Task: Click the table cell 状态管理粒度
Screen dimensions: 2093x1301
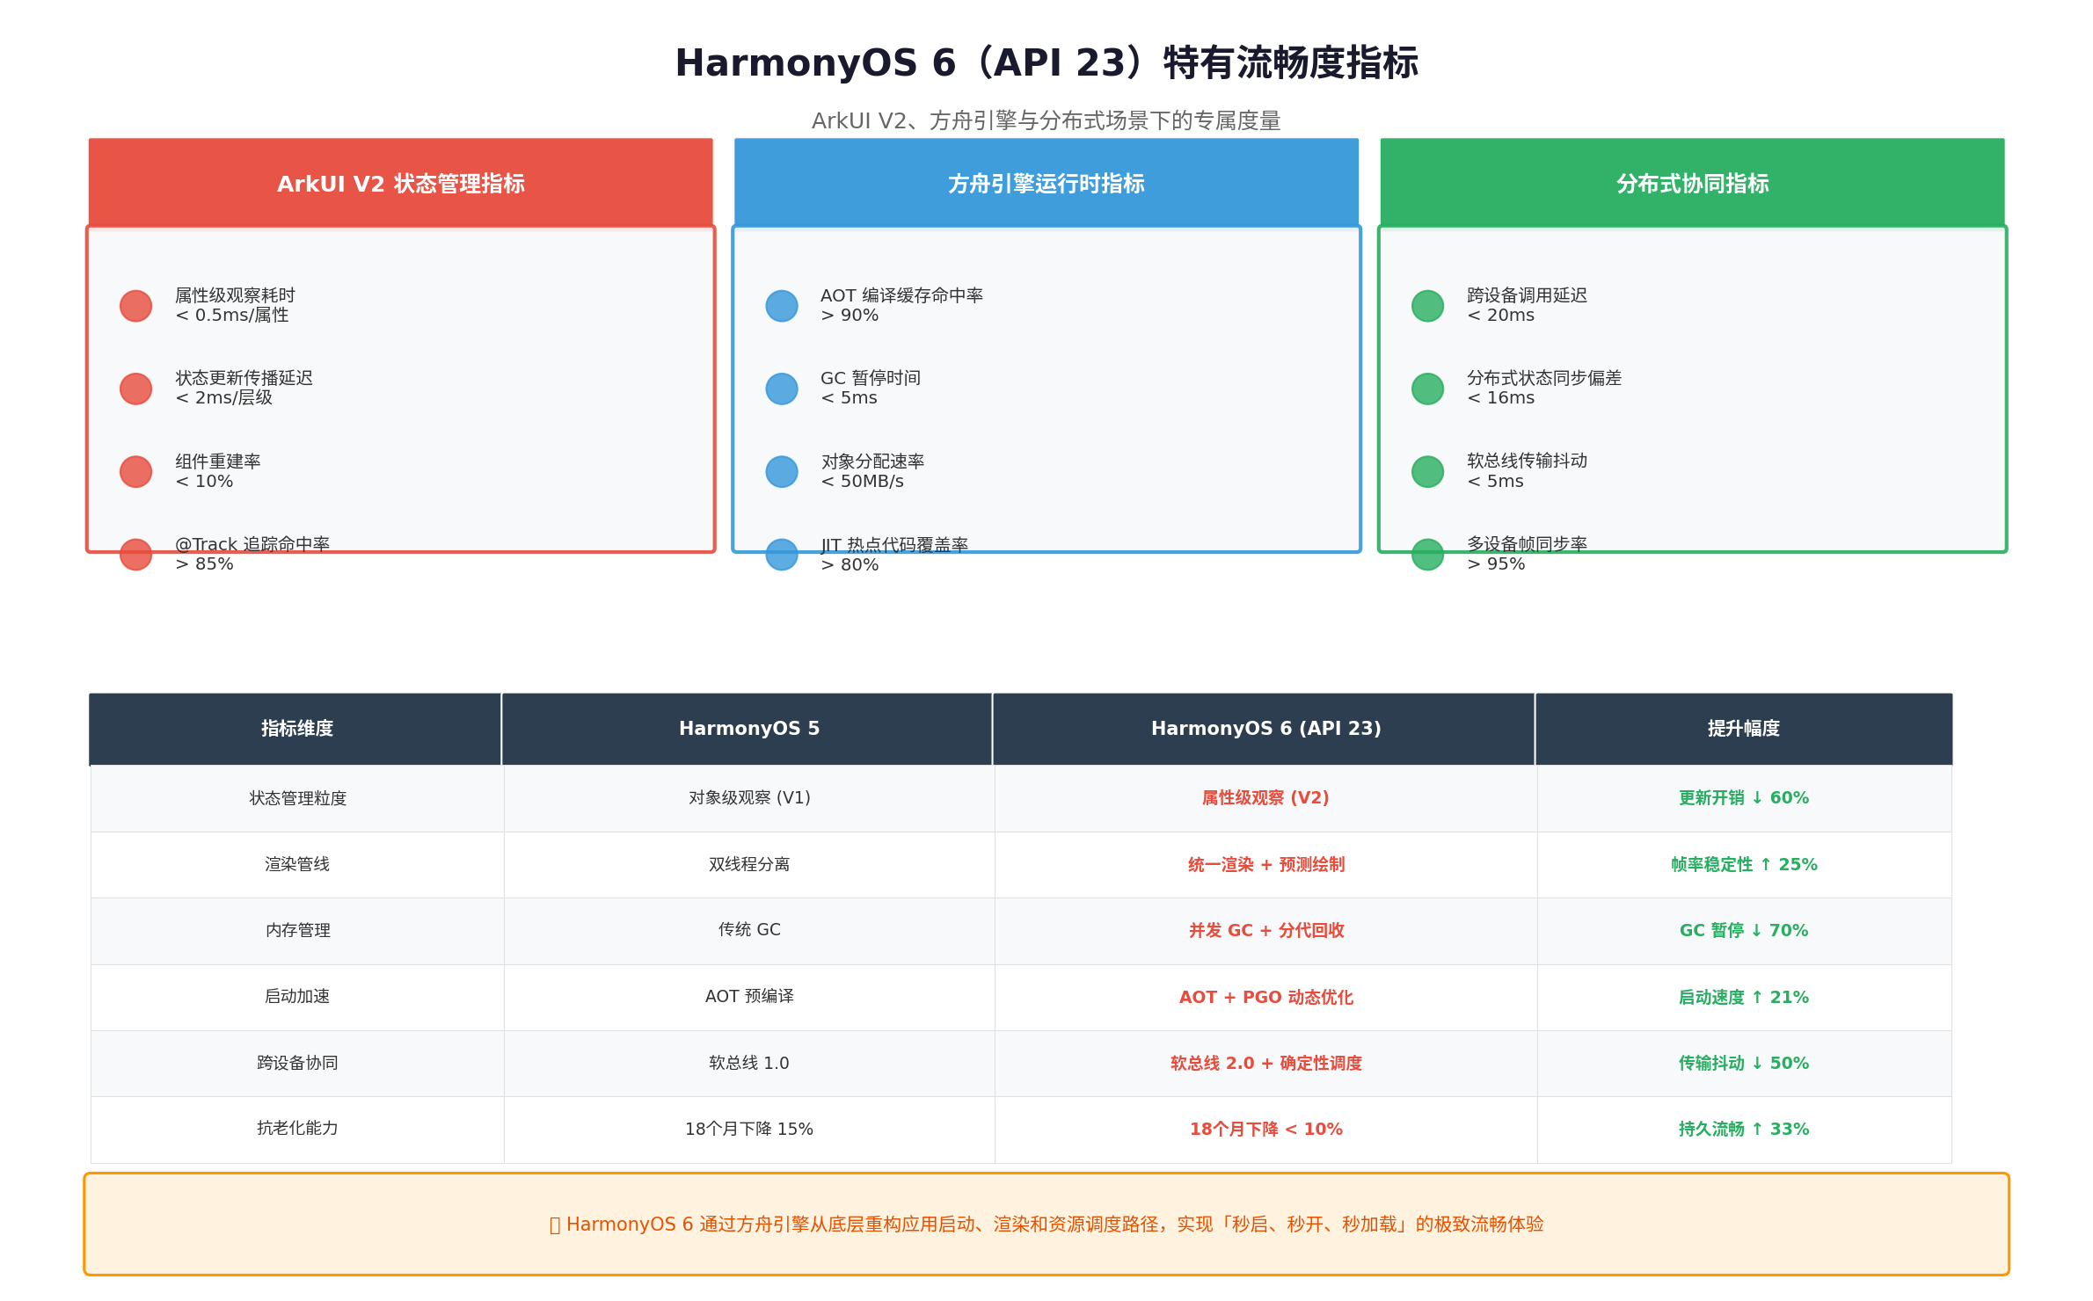Action: point(297,798)
